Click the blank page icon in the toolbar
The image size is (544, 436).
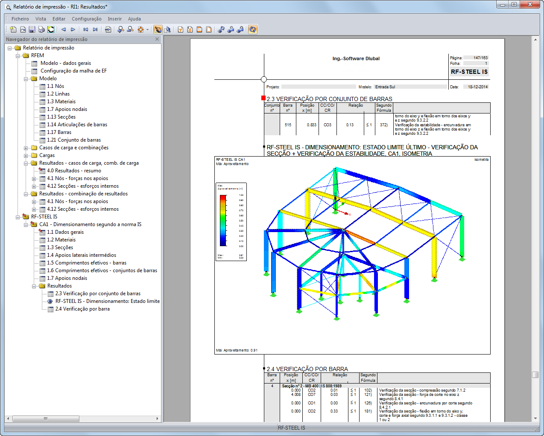[x=209, y=29]
